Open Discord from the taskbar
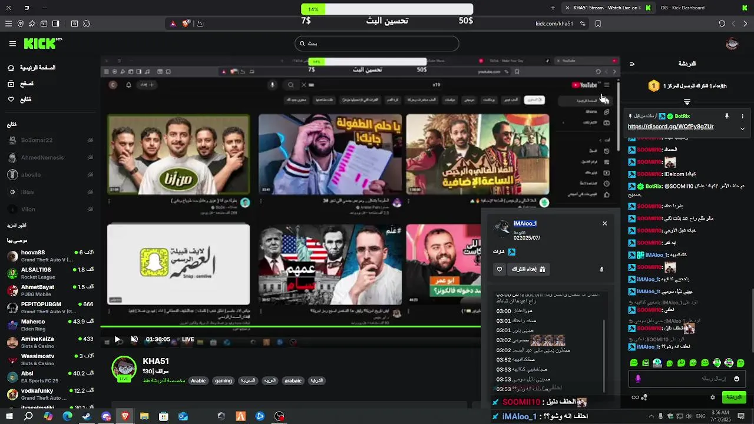 tap(106, 416)
